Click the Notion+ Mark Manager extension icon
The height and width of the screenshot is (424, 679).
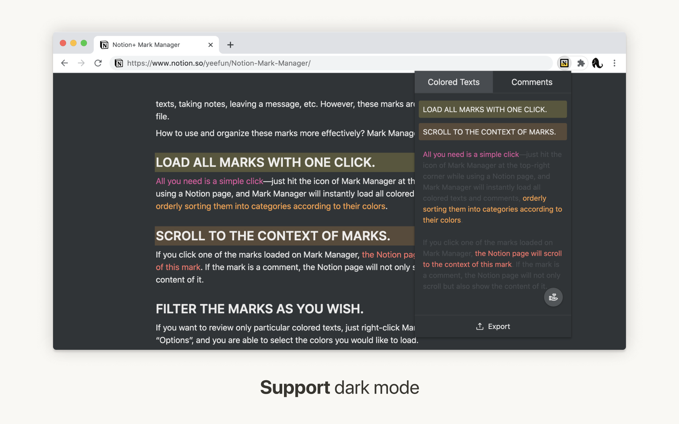564,63
